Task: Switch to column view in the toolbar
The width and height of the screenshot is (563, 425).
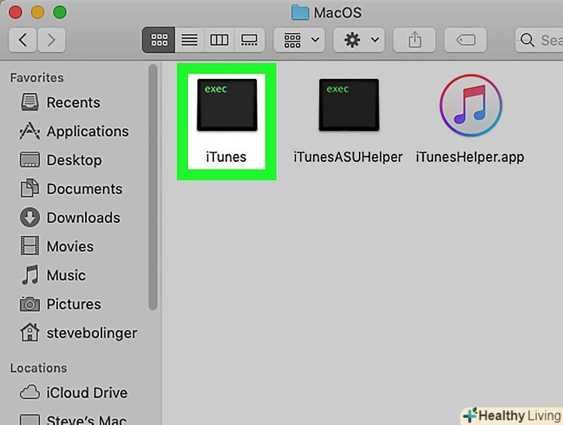Action: click(x=219, y=39)
